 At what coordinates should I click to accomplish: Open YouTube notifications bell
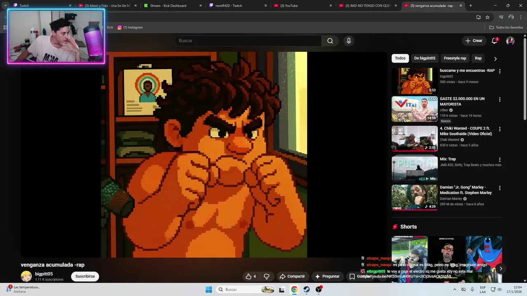[x=495, y=41]
